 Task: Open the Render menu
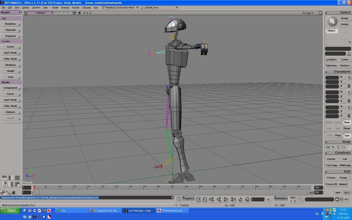76,8
